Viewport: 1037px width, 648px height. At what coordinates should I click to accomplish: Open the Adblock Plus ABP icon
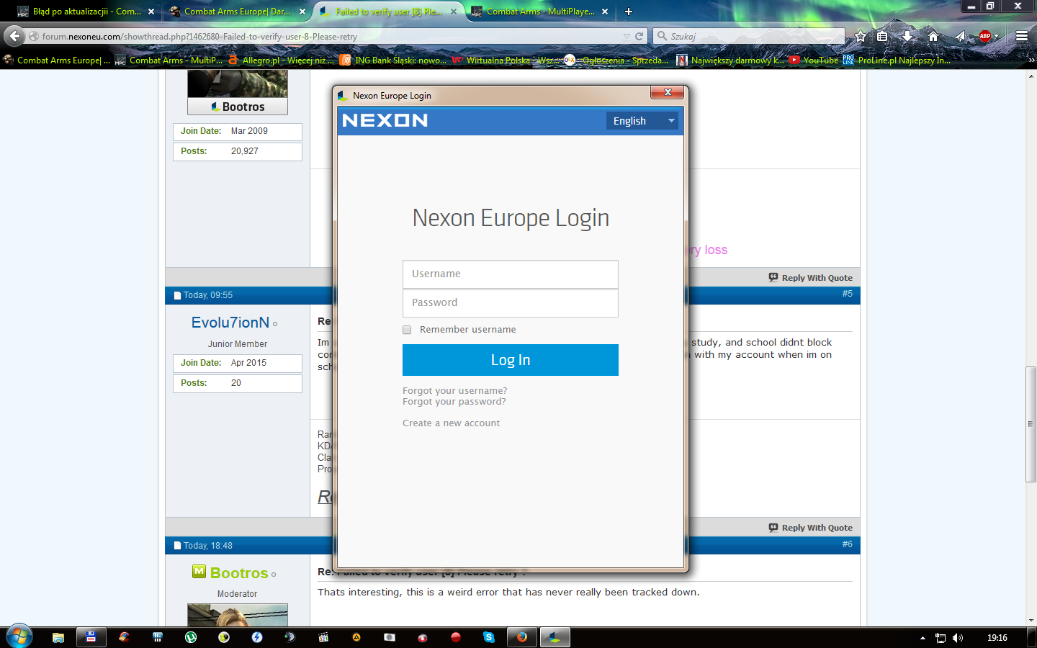pyautogui.click(x=984, y=36)
